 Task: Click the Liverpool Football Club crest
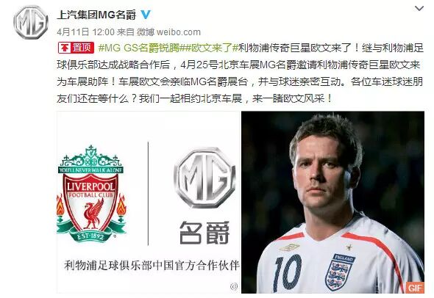[x=91, y=193]
